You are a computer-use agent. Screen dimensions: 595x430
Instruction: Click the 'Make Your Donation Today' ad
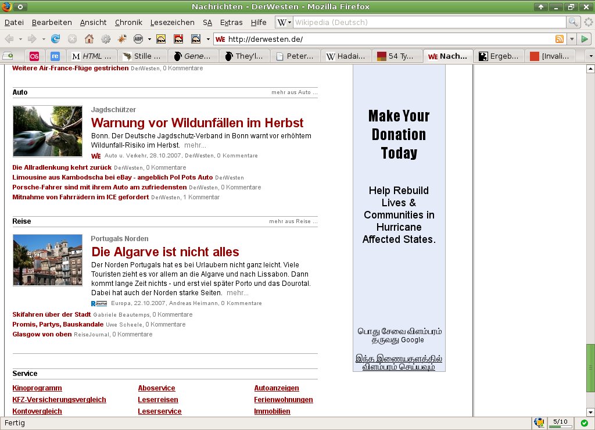(x=399, y=218)
